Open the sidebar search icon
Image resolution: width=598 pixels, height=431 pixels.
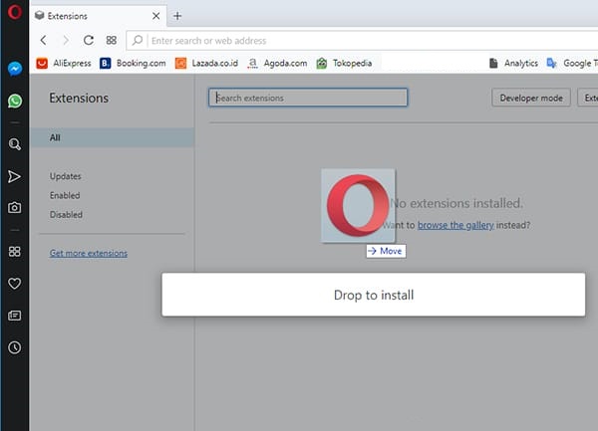pos(15,144)
